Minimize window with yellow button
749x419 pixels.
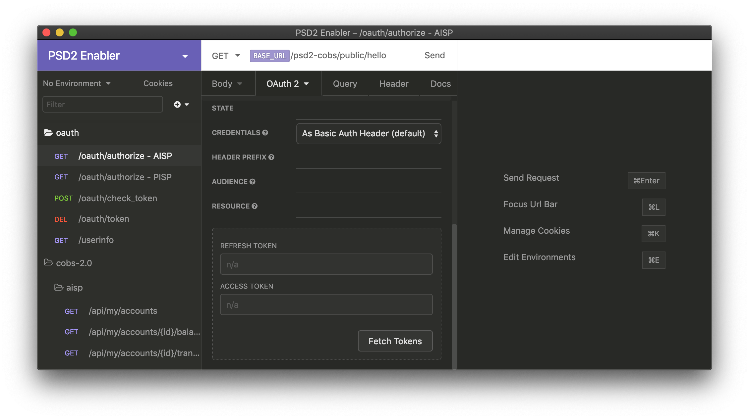tap(60, 32)
